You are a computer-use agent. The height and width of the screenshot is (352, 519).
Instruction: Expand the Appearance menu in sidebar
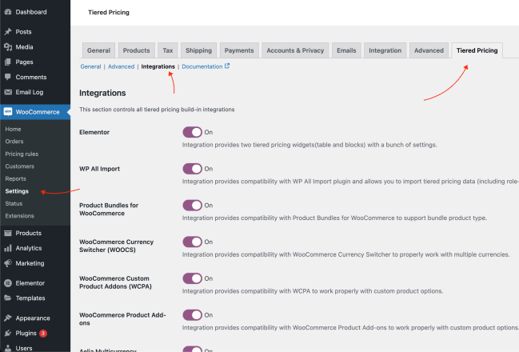click(32, 318)
